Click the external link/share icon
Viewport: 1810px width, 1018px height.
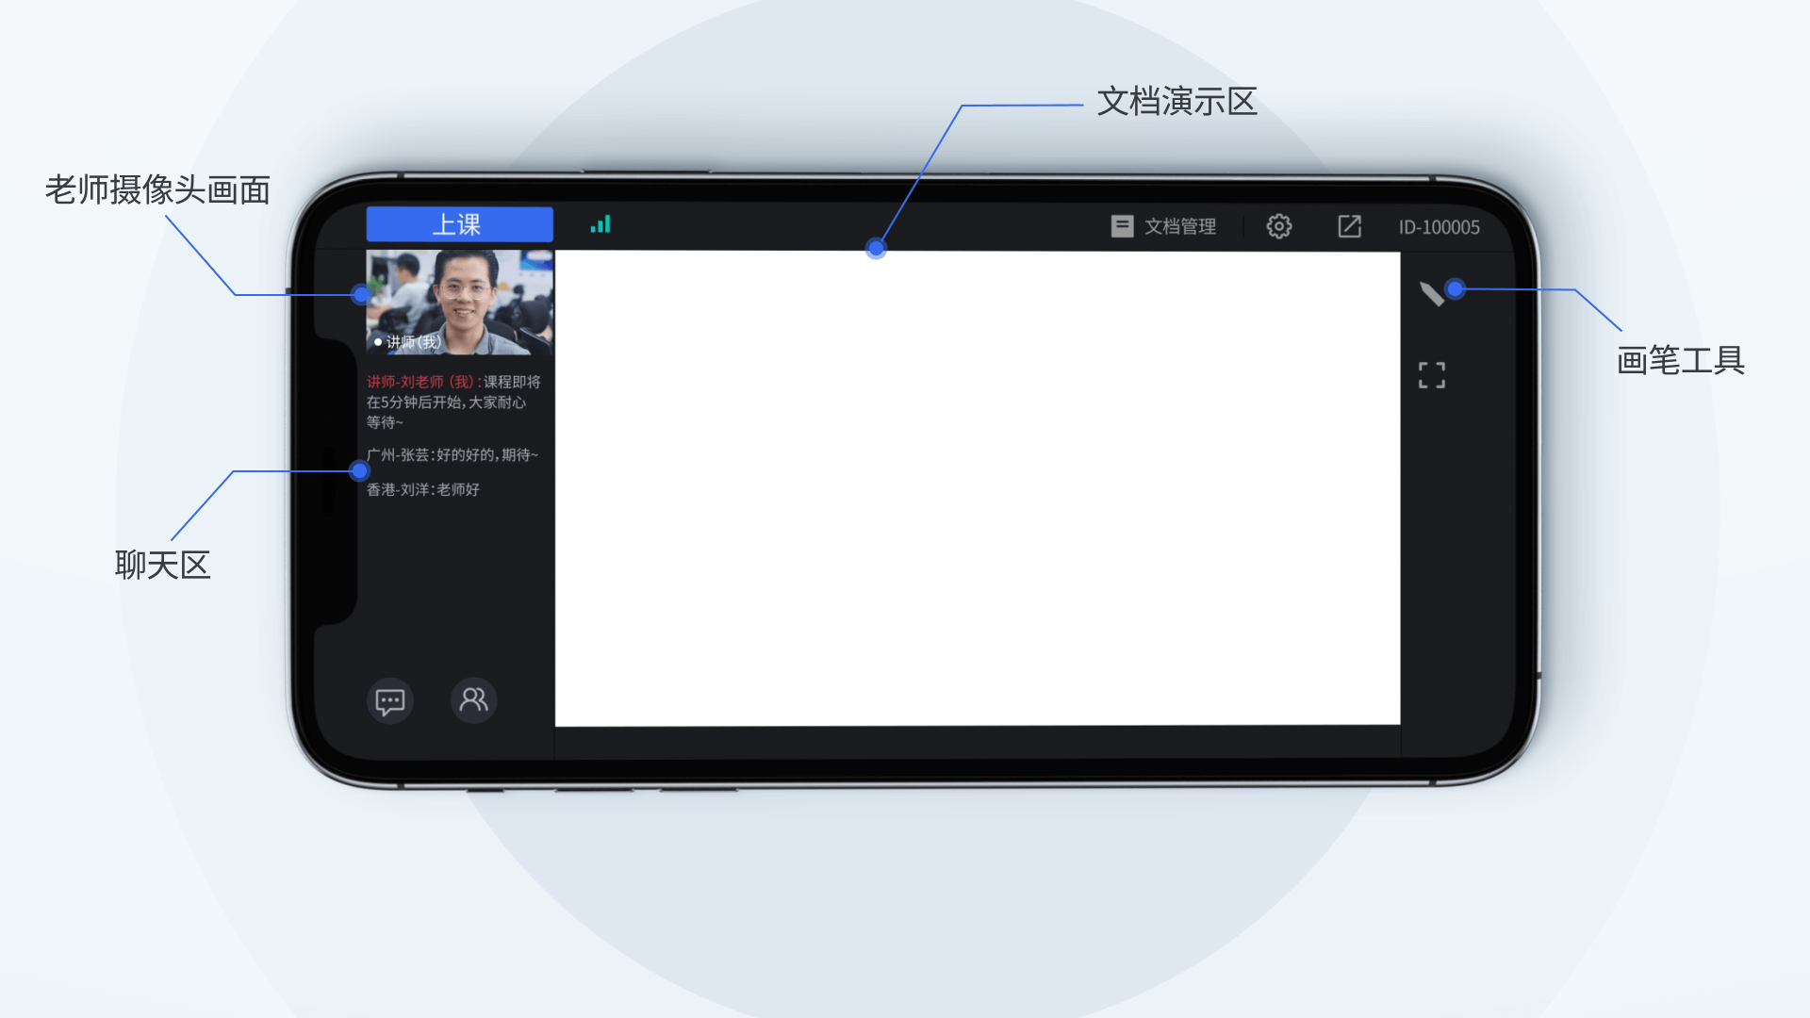click(1349, 225)
